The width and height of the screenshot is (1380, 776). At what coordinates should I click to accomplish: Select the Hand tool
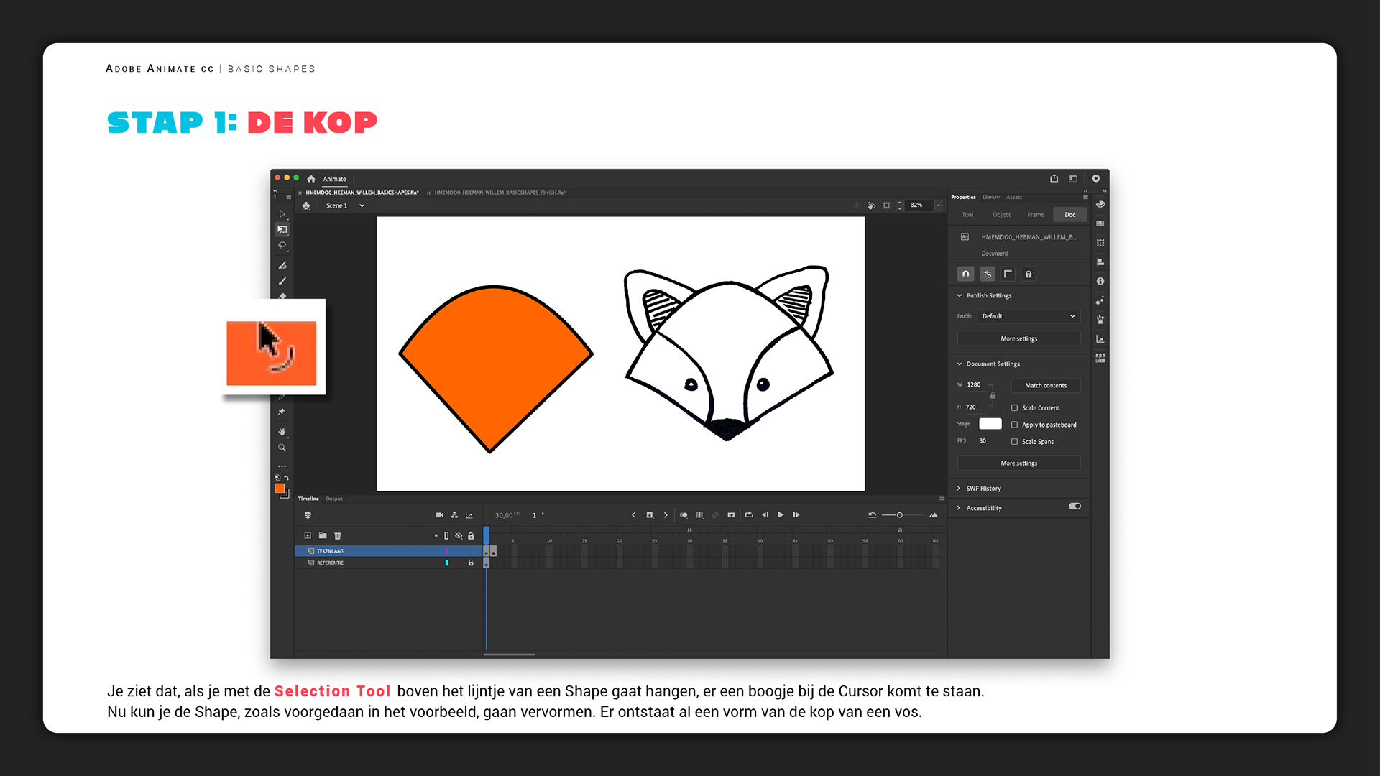tap(282, 431)
